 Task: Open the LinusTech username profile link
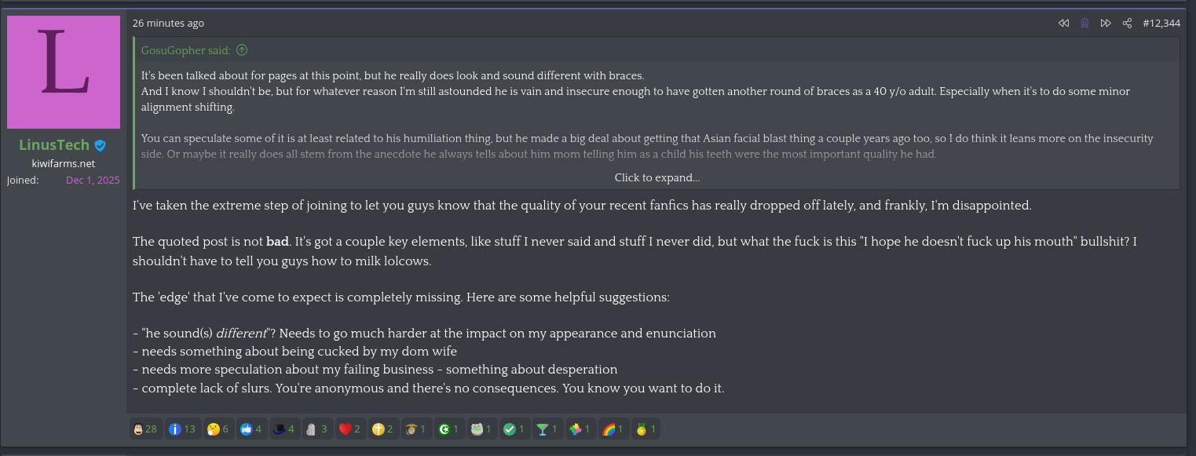54,145
